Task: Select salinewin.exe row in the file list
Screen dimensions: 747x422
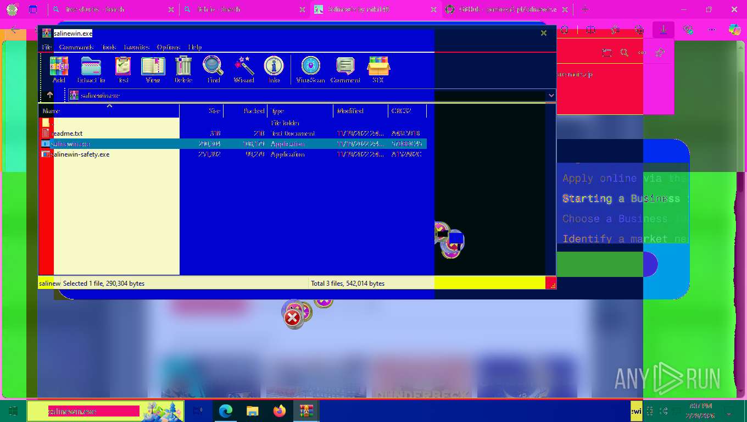Action: (x=232, y=144)
